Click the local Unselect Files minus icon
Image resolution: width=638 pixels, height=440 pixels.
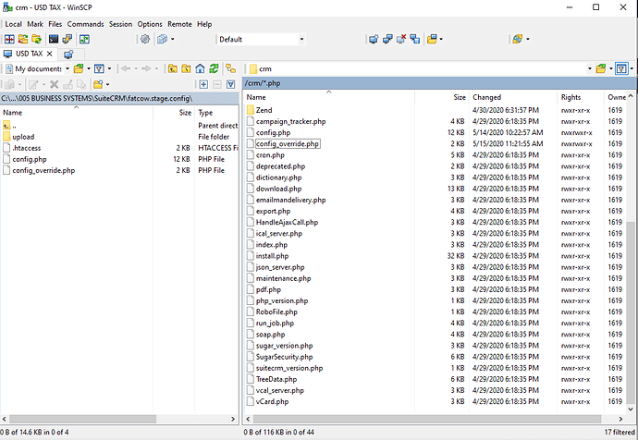[x=217, y=84]
